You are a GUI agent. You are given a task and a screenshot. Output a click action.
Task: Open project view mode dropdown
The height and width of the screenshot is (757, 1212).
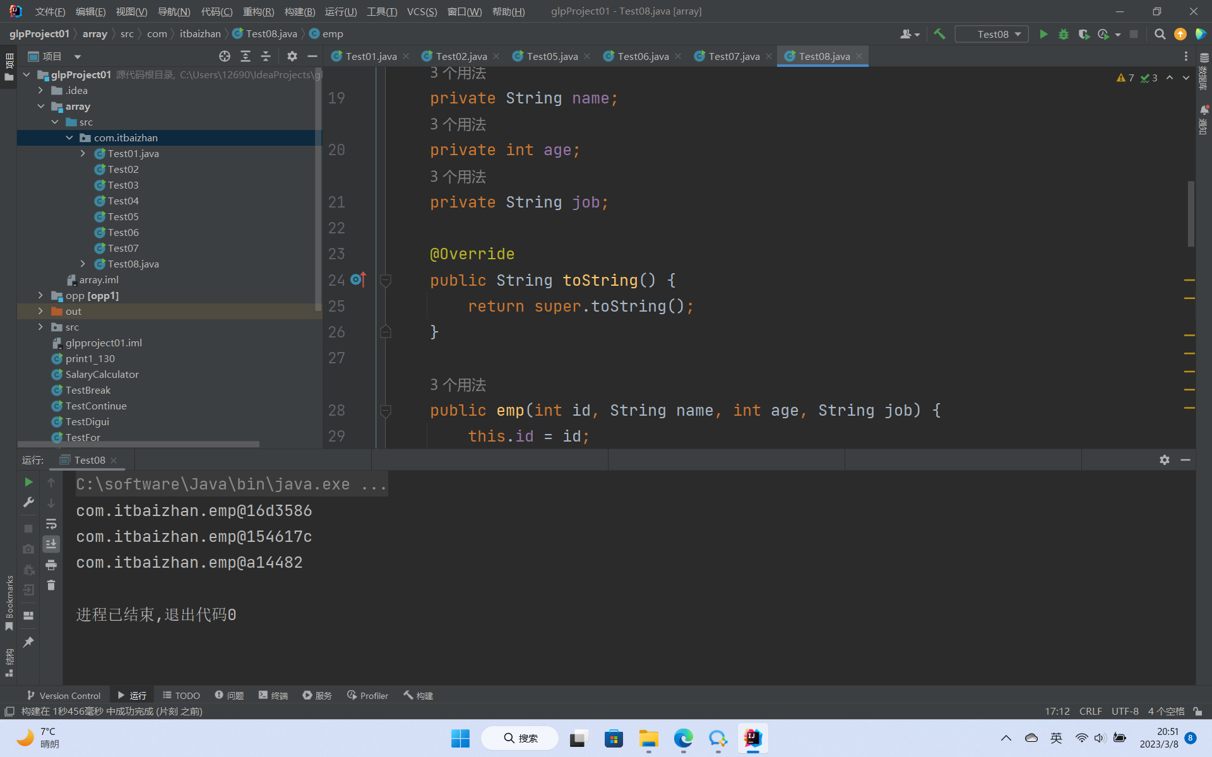[x=77, y=56]
